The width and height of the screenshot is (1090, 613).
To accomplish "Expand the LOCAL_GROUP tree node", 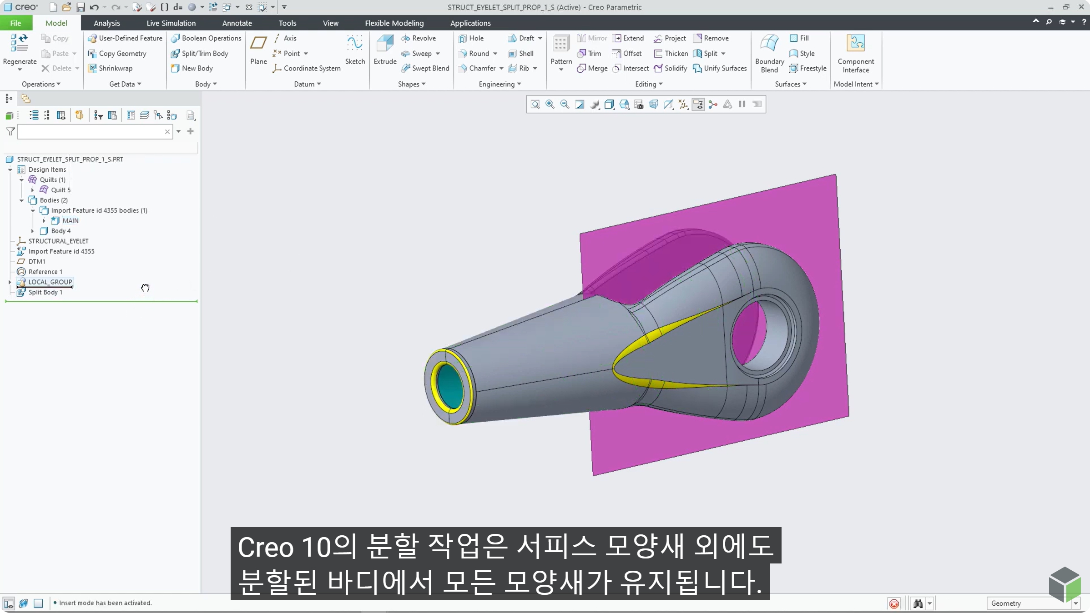I will pyautogui.click(x=10, y=282).
